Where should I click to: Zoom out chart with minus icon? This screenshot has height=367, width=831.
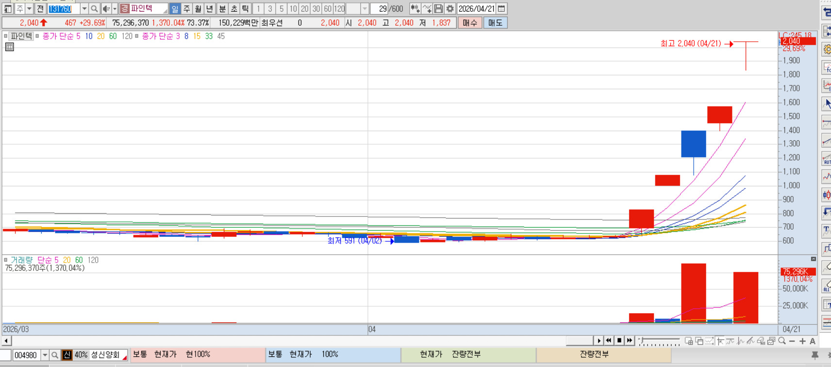tap(792, 341)
